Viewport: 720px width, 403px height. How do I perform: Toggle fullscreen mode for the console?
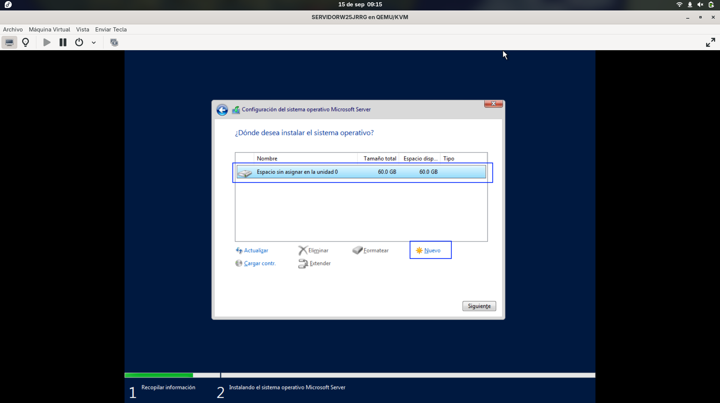(x=710, y=42)
